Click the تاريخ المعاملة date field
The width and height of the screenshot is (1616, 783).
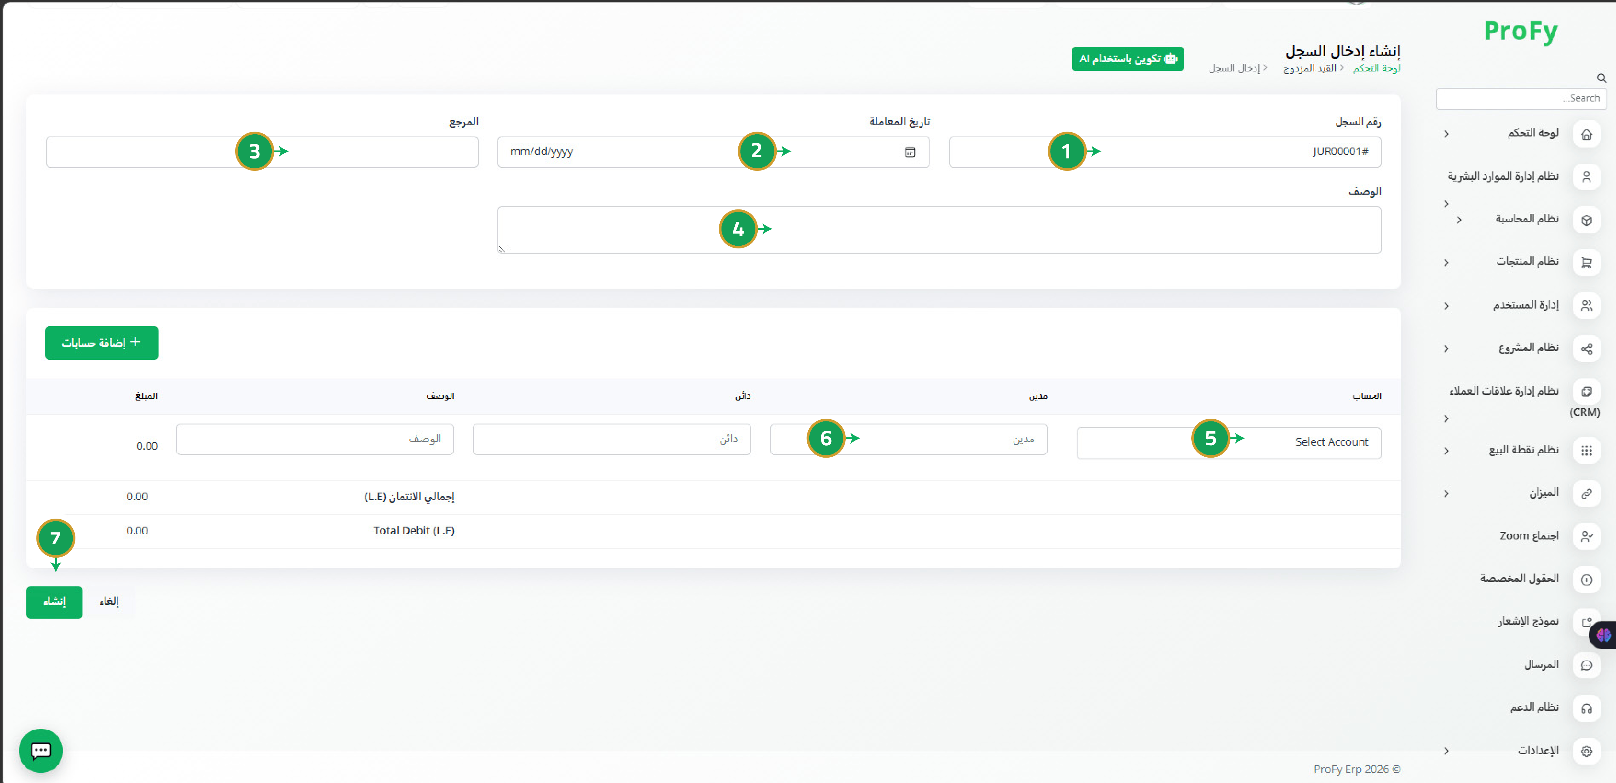point(713,152)
